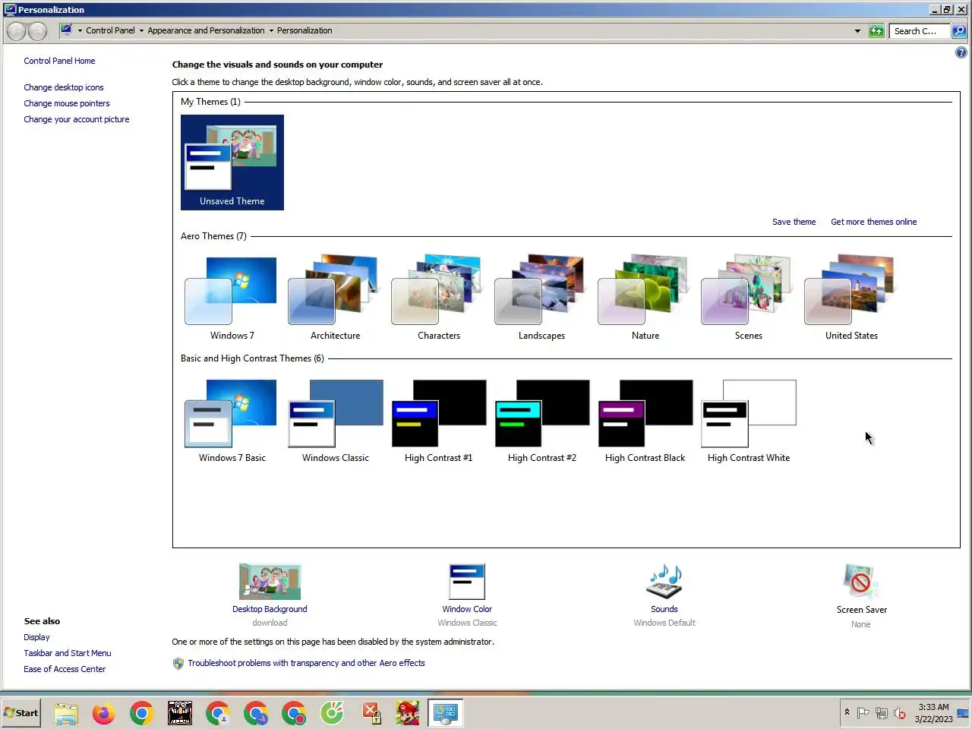Click the search magnifier icon

pos(959,31)
